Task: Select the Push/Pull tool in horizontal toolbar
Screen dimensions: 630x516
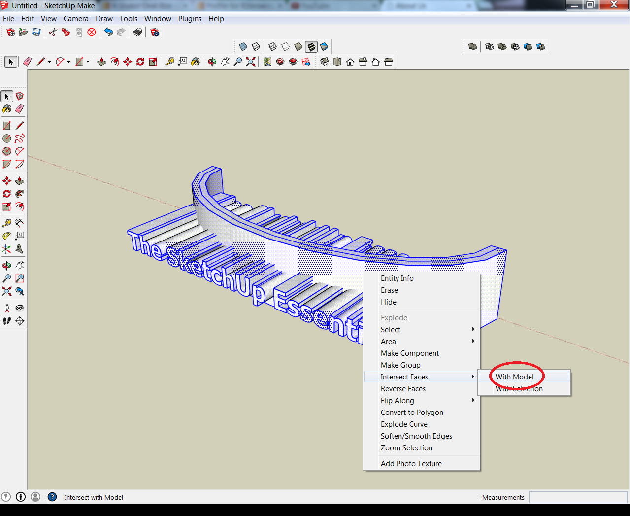Action: point(102,62)
